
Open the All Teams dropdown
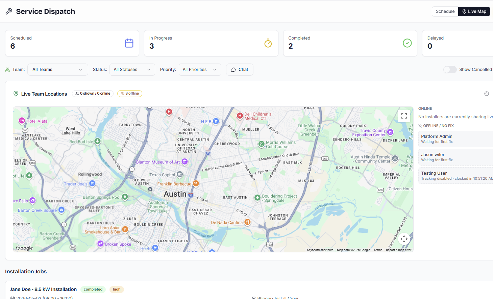click(x=58, y=70)
